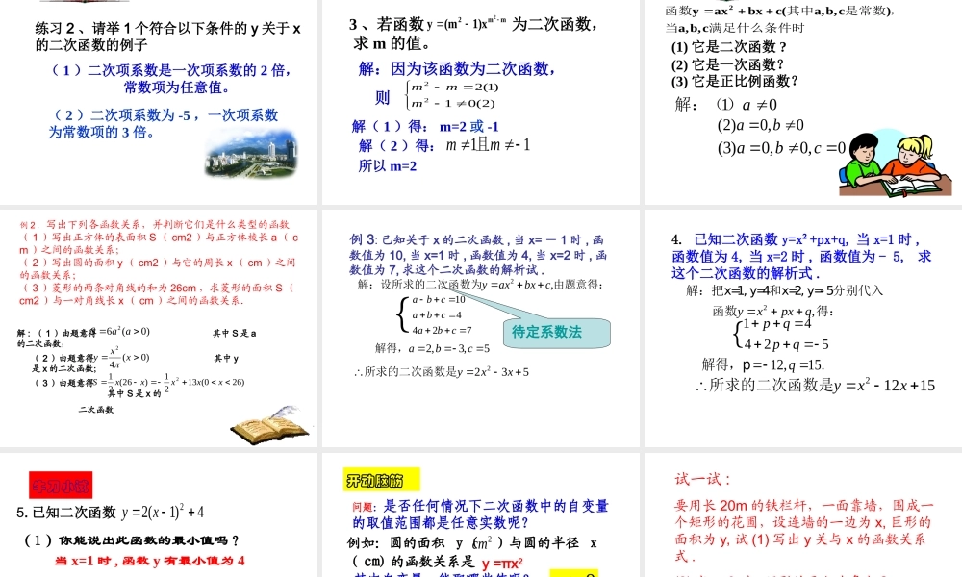Viewport: 962px width, 577px height.
Task: Click the red '例2 写出下列各函数关系' heading
Action: pyautogui.click(x=155, y=224)
